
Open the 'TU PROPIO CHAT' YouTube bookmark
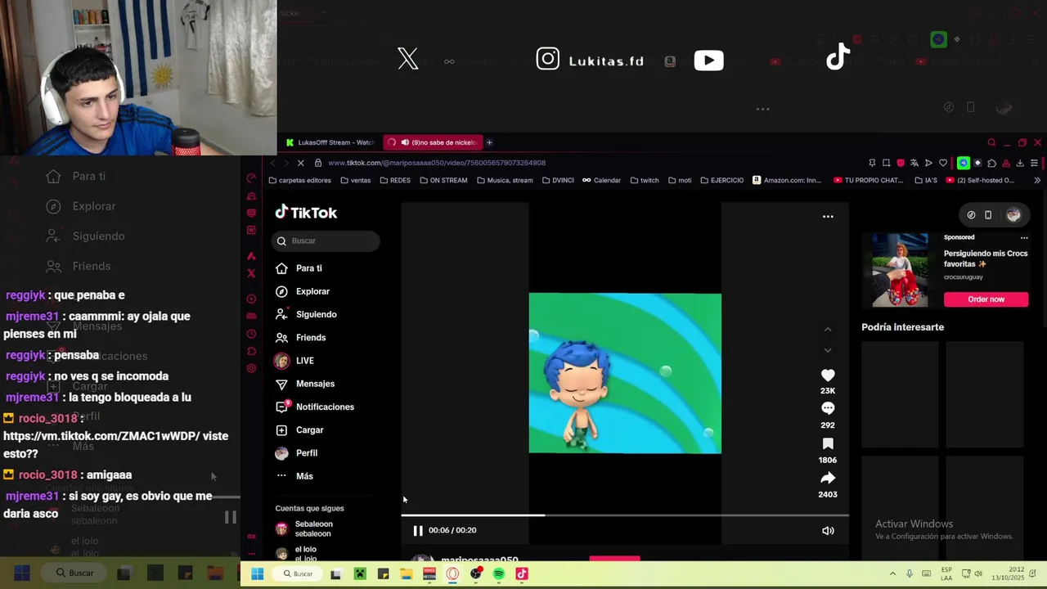click(869, 180)
